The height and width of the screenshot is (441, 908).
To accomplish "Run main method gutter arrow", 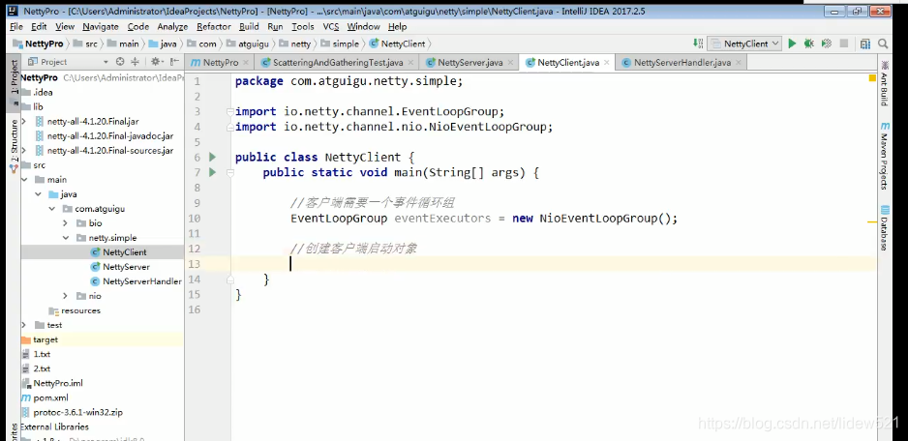I will click(x=213, y=172).
